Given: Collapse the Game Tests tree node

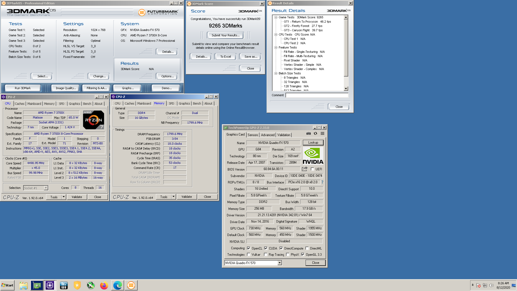Looking at the screenshot, I should click(276, 17).
